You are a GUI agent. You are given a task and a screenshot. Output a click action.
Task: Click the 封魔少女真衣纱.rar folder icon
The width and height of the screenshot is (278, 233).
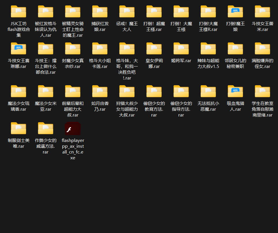tap(73, 49)
